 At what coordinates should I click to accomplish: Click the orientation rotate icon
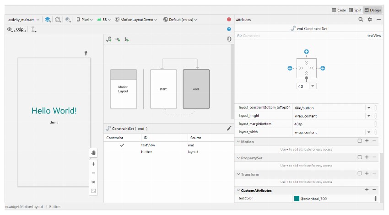[x=58, y=20]
